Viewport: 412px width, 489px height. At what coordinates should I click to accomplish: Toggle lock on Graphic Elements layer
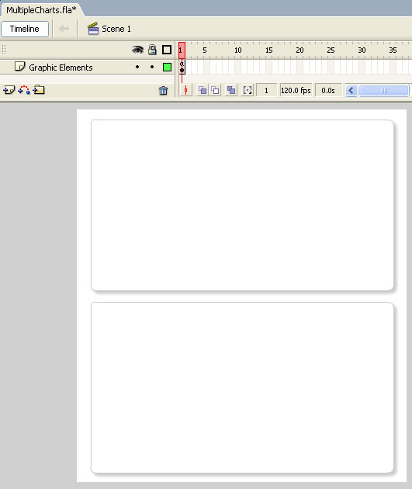pyautogui.click(x=152, y=67)
